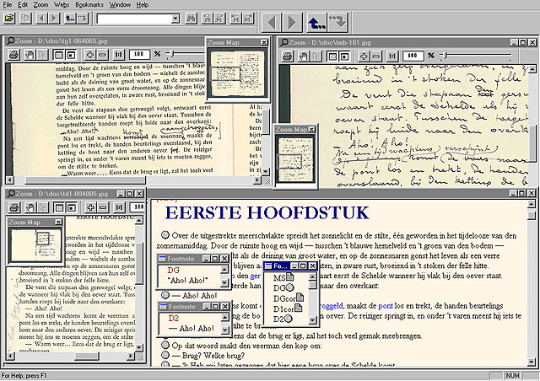Screen dimensions: 540x381
Task: Click the blue 'pont' hyperlink in text
Action: [x=386, y=306]
